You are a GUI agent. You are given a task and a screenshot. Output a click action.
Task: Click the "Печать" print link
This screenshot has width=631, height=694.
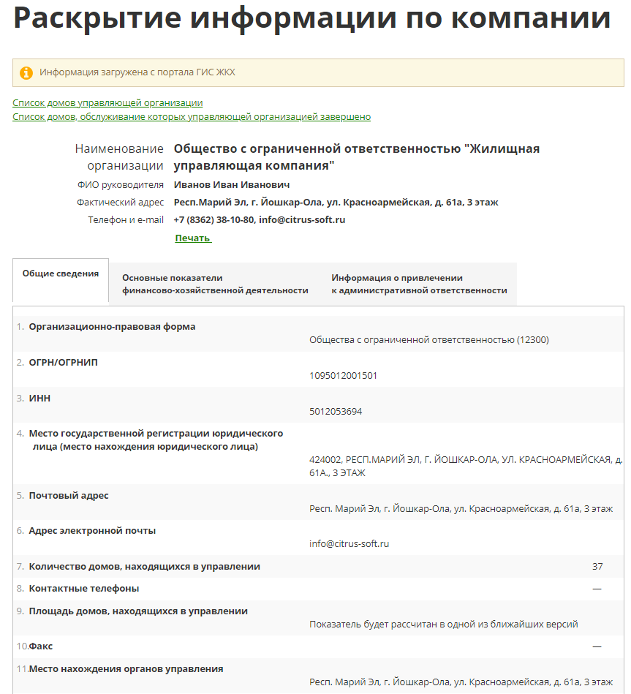193,238
